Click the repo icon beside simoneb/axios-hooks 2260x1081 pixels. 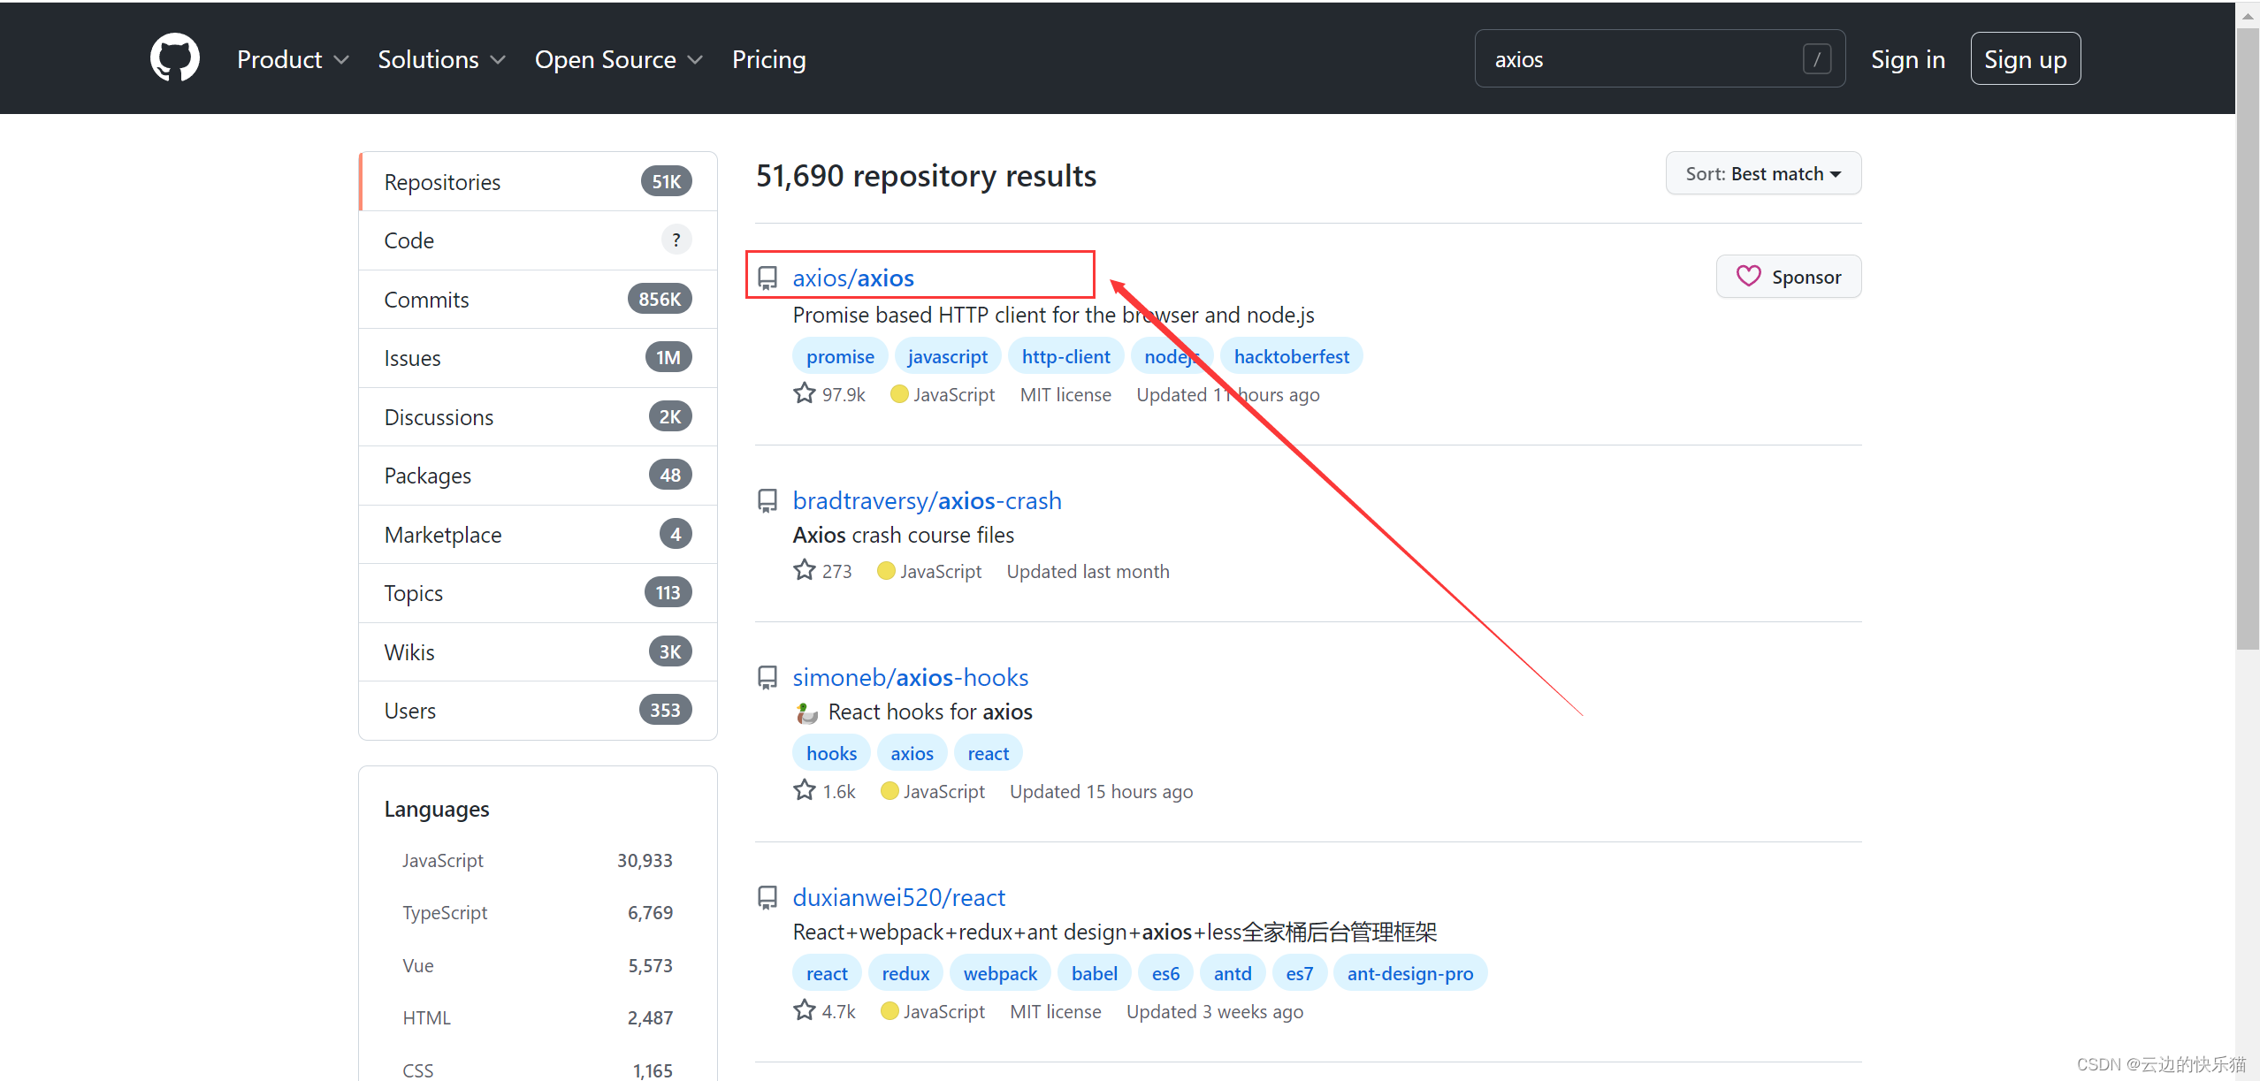[767, 678]
